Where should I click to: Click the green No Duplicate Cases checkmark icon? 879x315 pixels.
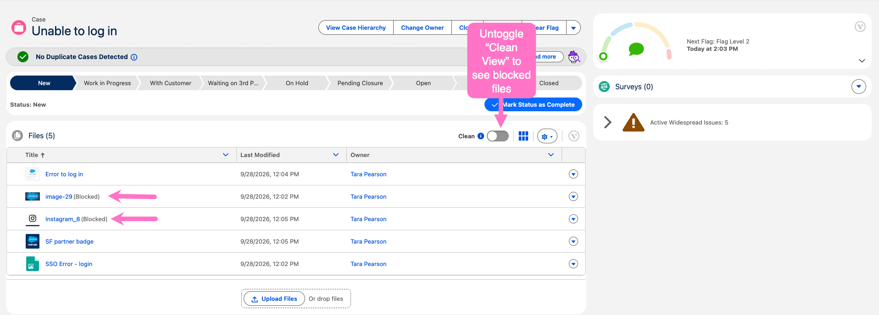coord(23,57)
